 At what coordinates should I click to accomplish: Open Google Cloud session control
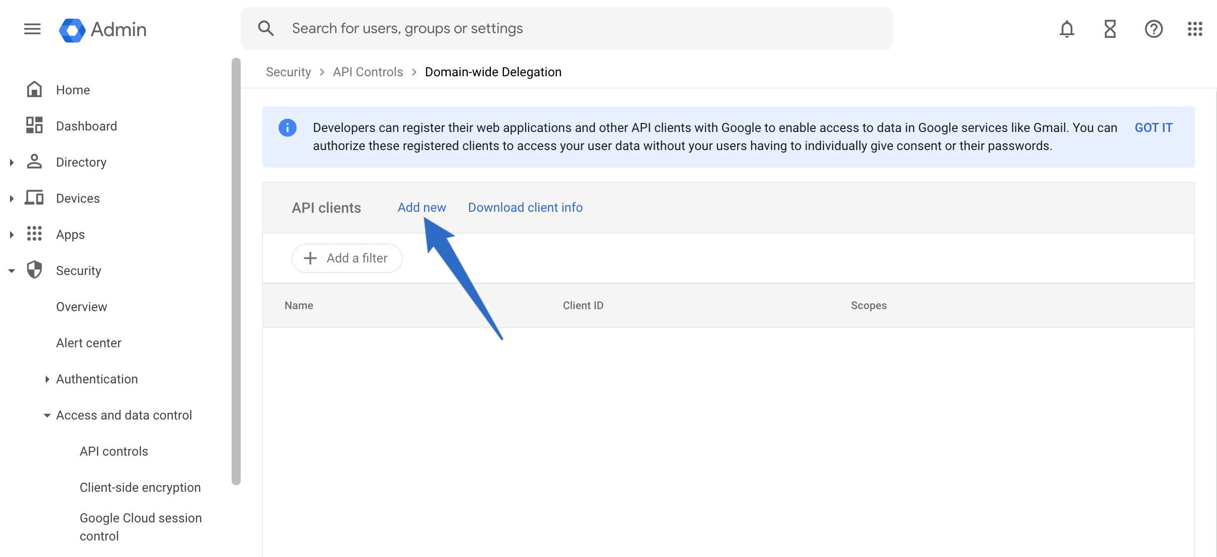141,527
